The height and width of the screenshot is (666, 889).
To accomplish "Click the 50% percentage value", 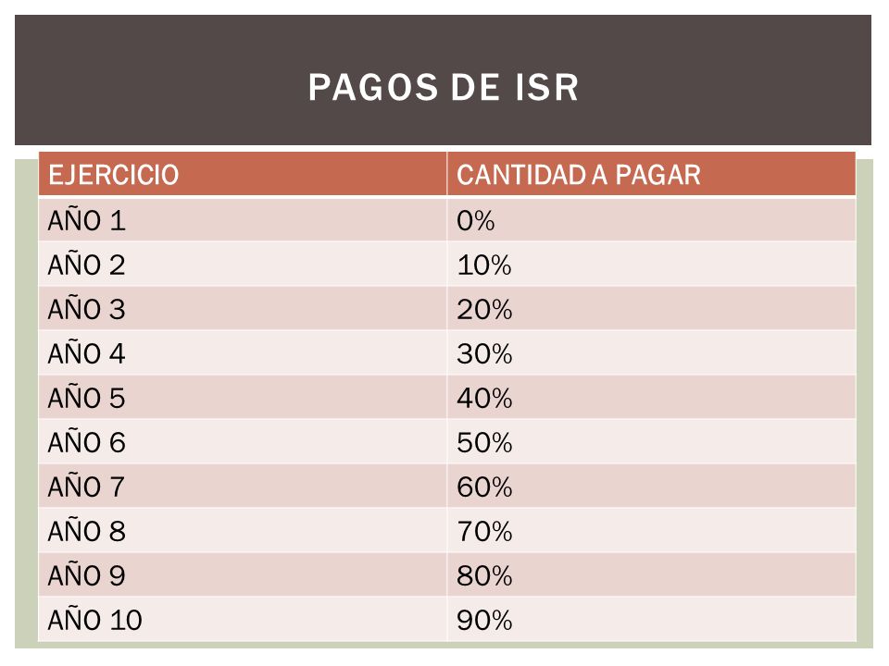I will tap(651, 442).
